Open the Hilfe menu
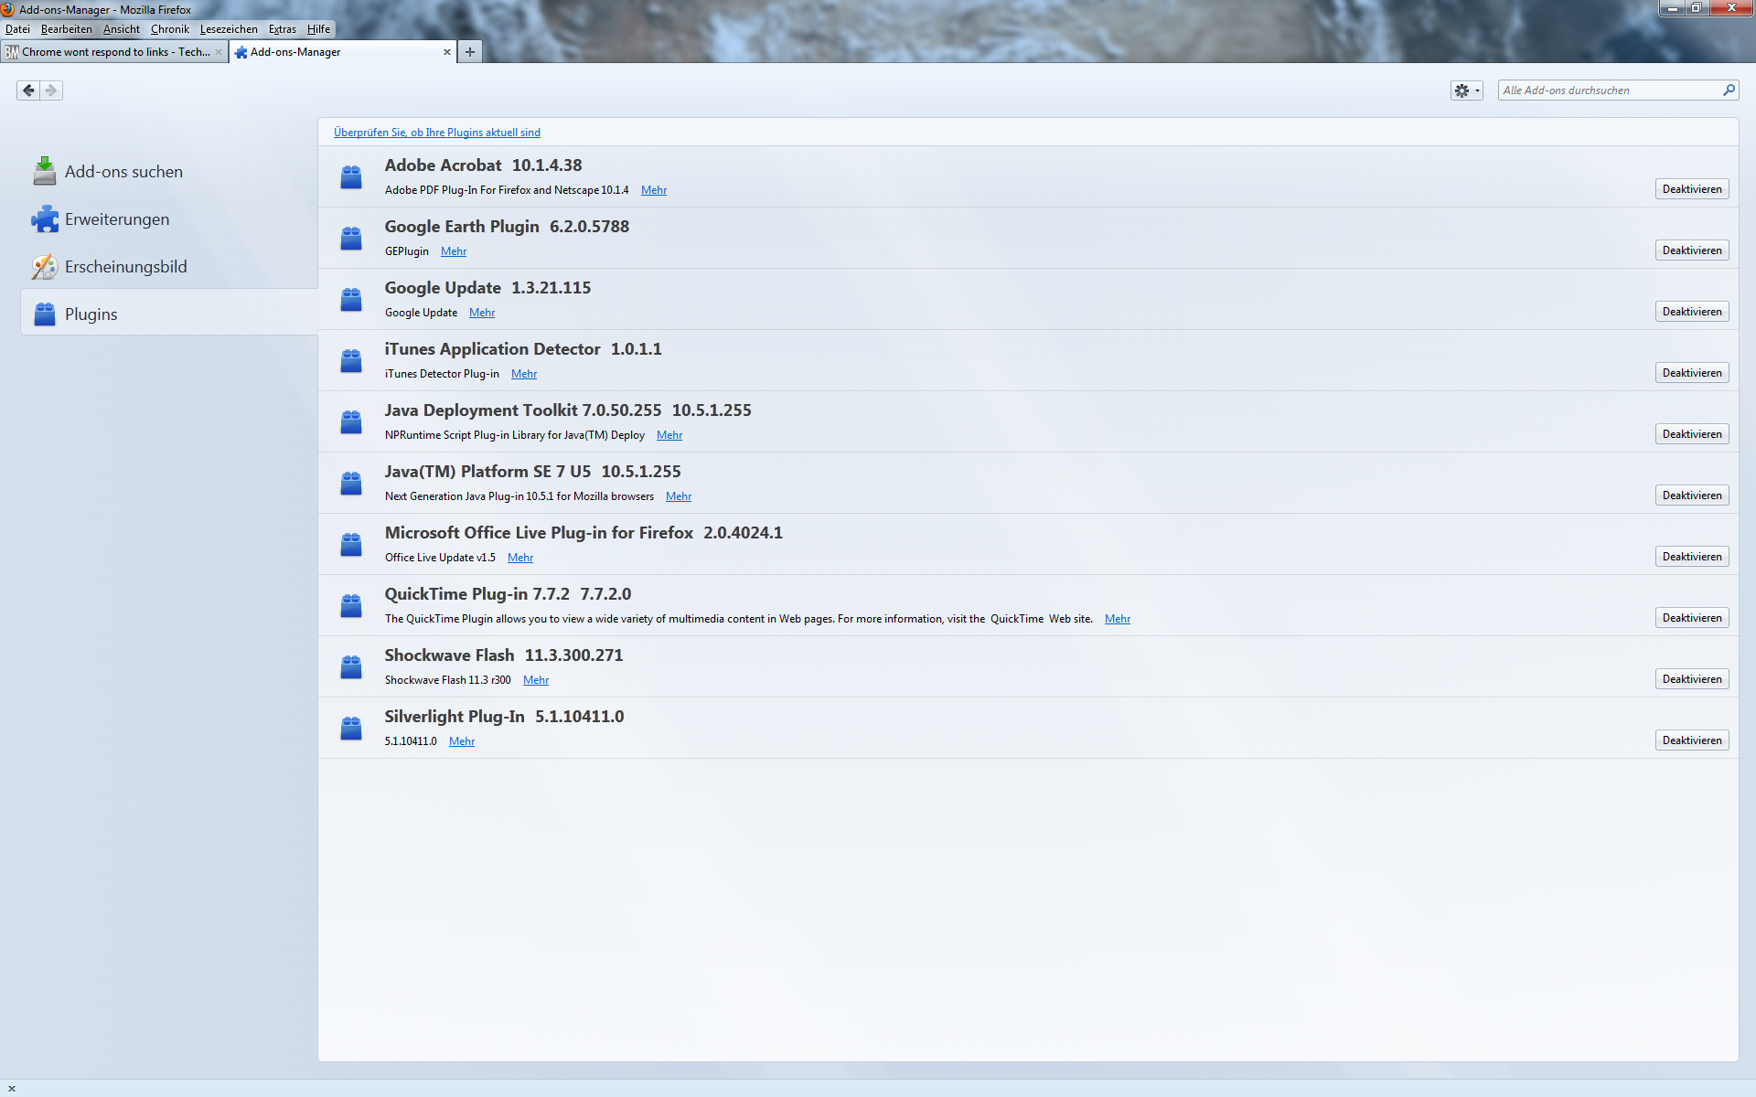Viewport: 1756px width, 1097px height. (318, 29)
